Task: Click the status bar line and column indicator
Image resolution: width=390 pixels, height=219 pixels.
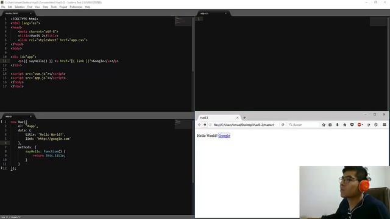Action: pos(11,217)
